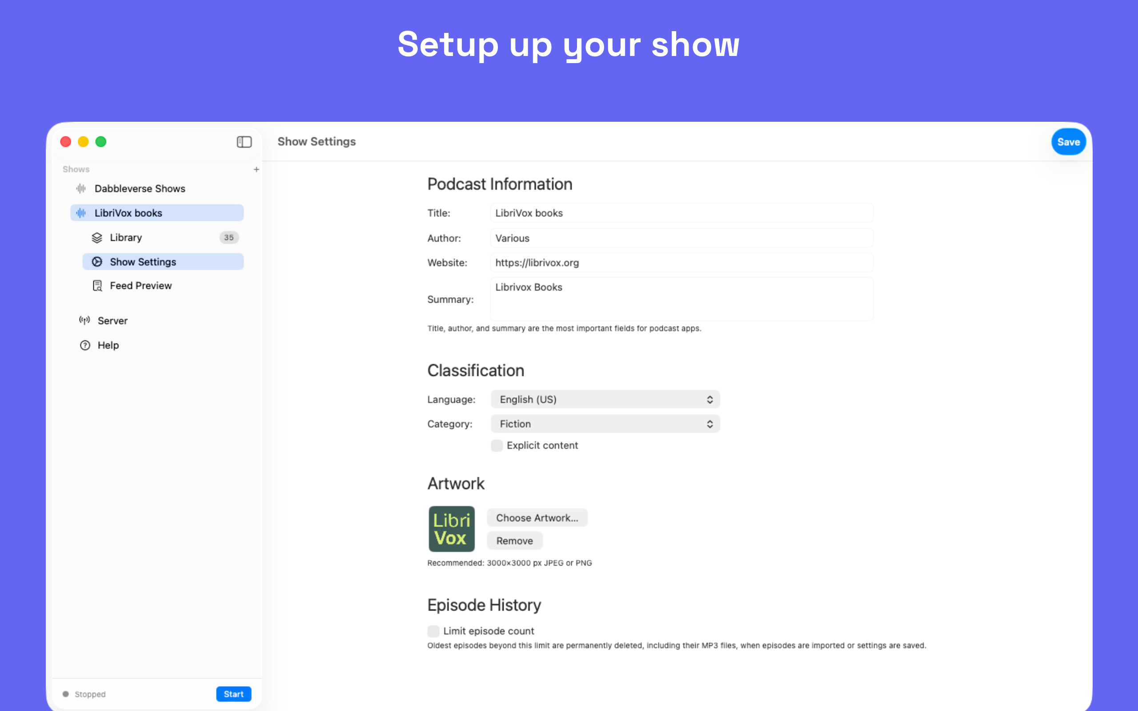Image resolution: width=1138 pixels, height=711 pixels.
Task: Remove the podcast artwork
Action: click(x=514, y=541)
